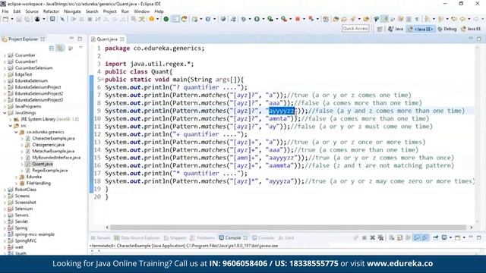Click the yellow circle toolbar icon
This screenshot has height=273, width=486.
(152, 19)
